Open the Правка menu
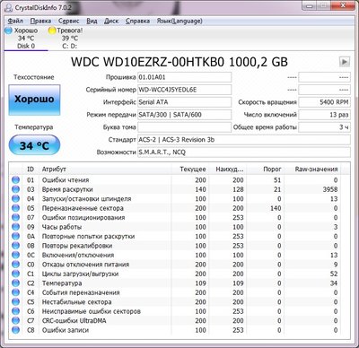 click(x=40, y=21)
